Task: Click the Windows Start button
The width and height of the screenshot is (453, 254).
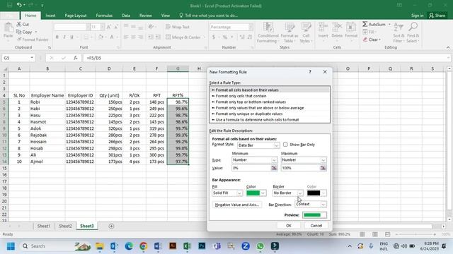Action: click(x=11, y=246)
